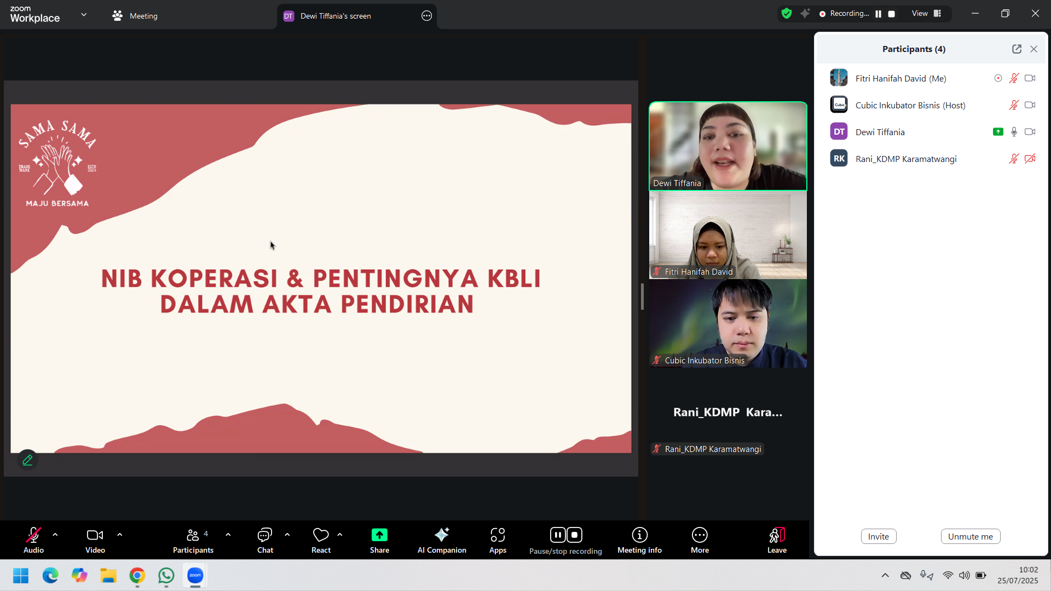Screen dimensions: 1051x591
Task: Click Dewi Tiffania's screen sharing icon
Action: (998, 132)
